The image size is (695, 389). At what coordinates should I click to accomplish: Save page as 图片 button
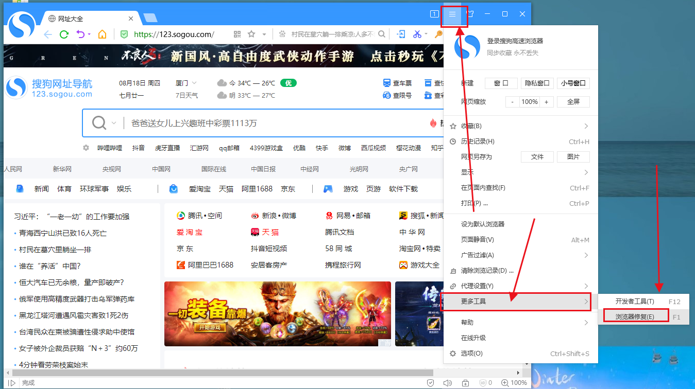(573, 157)
